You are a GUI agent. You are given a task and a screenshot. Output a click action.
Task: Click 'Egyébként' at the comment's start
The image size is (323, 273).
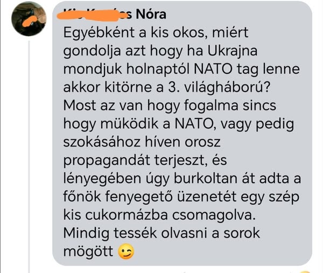click(99, 32)
